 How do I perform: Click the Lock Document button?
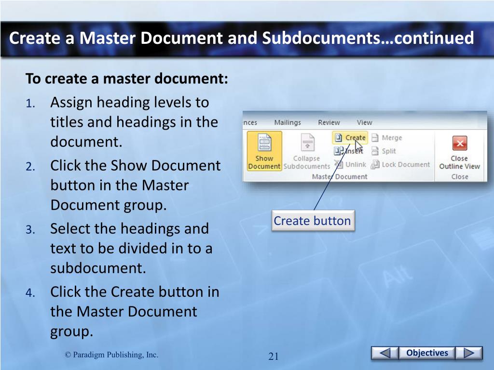(401, 164)
